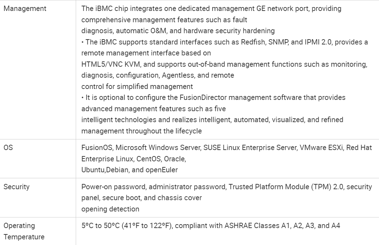This screenshot has height=245, width=379.
Task: Click the Management row label
Action: 25,8
